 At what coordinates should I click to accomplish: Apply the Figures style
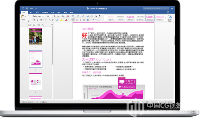click(111, 18)
